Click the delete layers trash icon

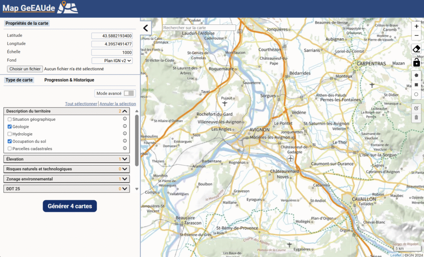416,118
